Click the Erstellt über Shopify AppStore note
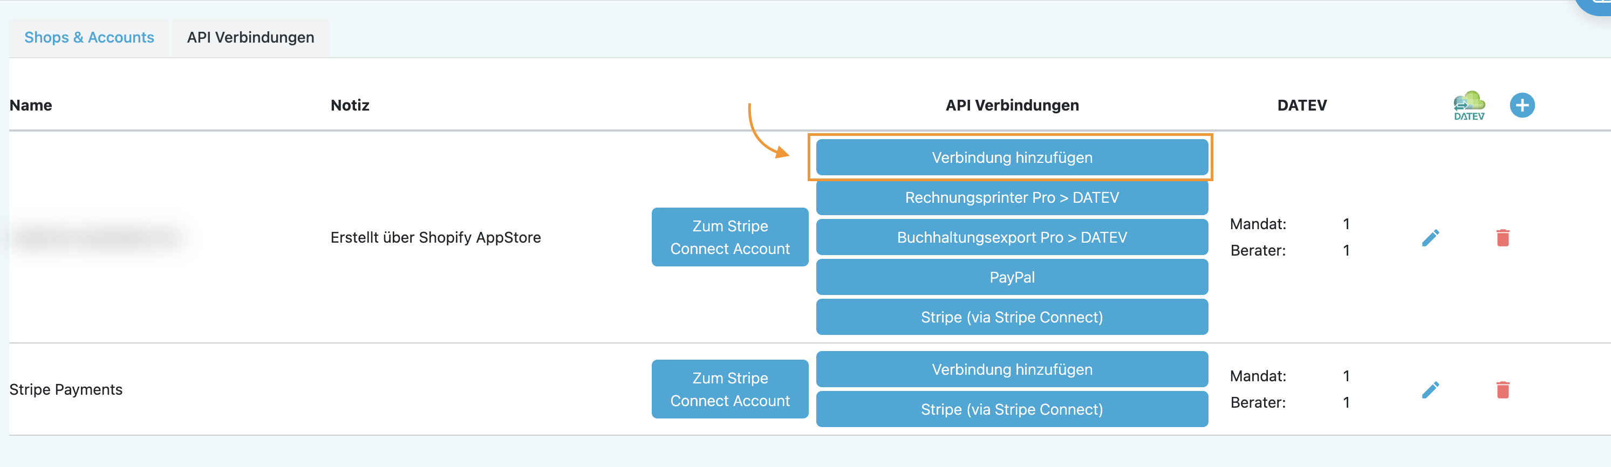 tap(435, 238)
